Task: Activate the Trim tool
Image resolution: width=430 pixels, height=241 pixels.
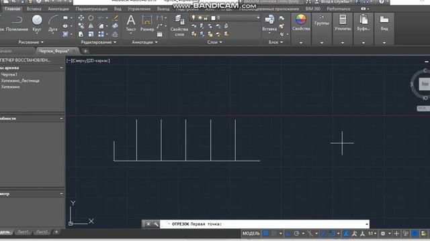Action: pos(101,18)
